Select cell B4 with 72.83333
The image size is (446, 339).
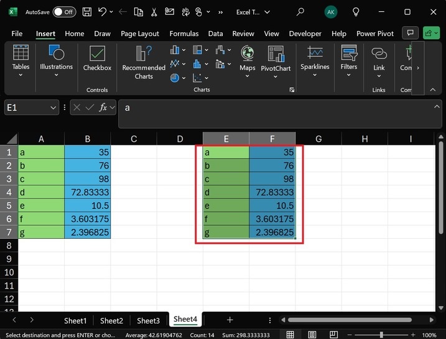click(x=87, y=192)
